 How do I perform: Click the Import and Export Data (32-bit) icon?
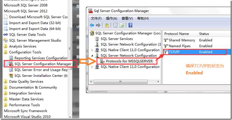coord(6,23)
